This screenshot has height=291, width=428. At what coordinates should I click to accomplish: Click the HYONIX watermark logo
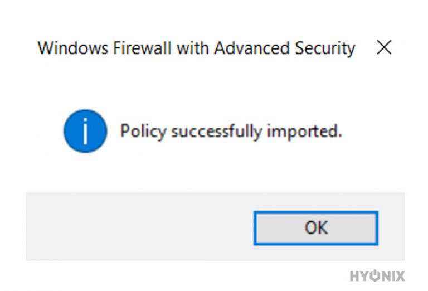click(377, 275)
